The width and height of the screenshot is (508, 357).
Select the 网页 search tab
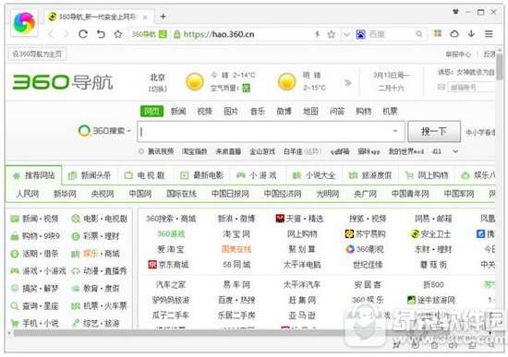(151, 112)
